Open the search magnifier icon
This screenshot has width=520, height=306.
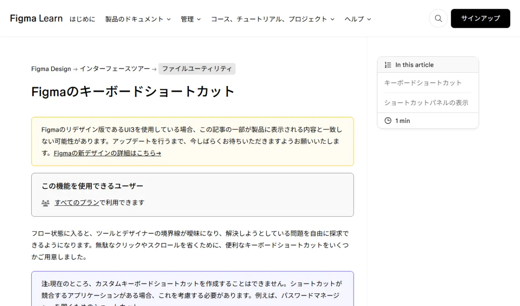438,19
